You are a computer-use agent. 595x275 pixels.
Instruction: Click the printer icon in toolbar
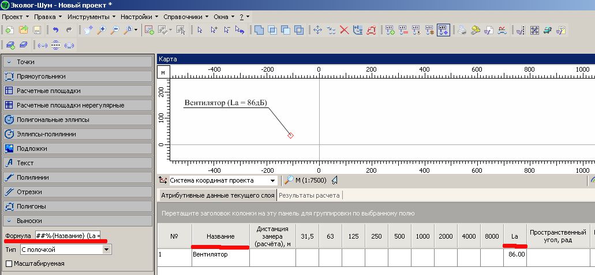pyautogui.click(x=462, y=30)
